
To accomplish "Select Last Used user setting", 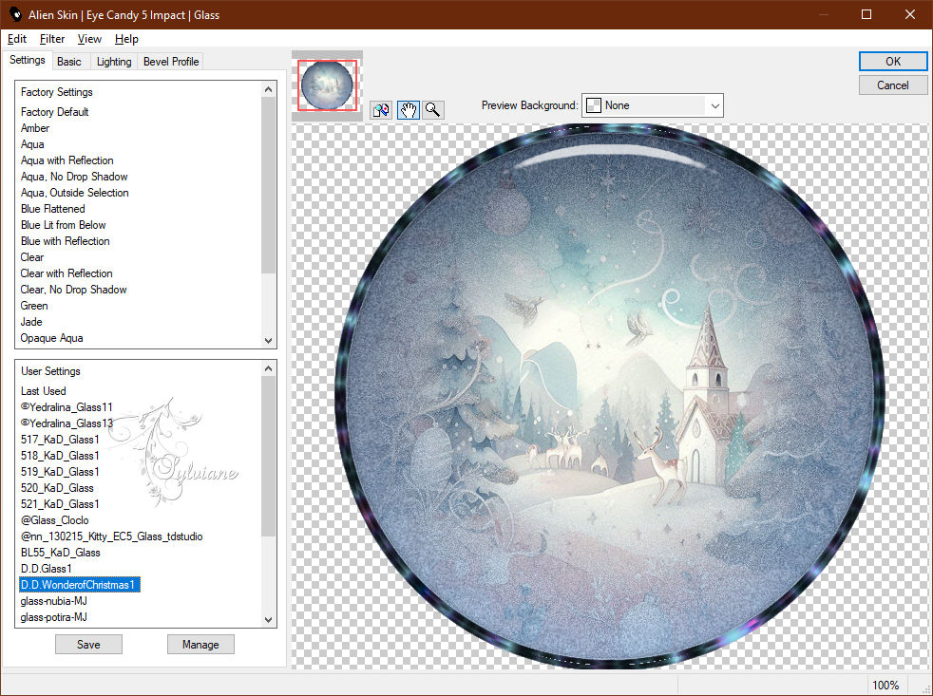I will point(44,391).
